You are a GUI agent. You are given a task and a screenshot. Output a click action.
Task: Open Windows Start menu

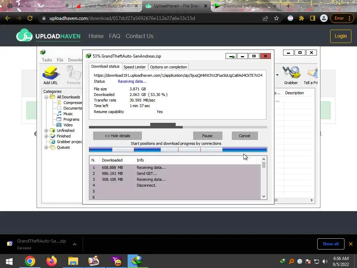pyautogui.click(x=9, y=261)
